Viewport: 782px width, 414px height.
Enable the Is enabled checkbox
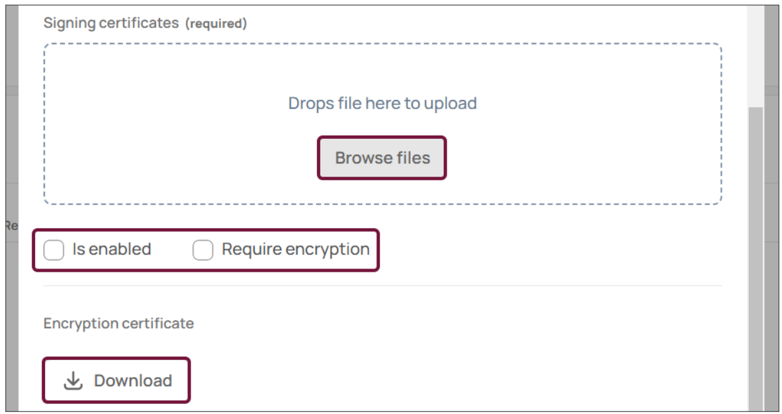pyautogui.click(x=54, y=250)
